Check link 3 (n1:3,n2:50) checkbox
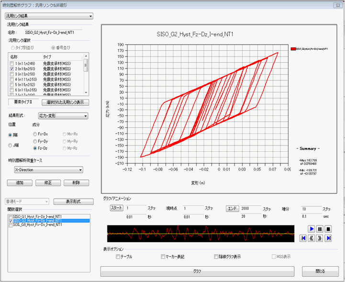 pyautogui.click(x=12, y=74)
